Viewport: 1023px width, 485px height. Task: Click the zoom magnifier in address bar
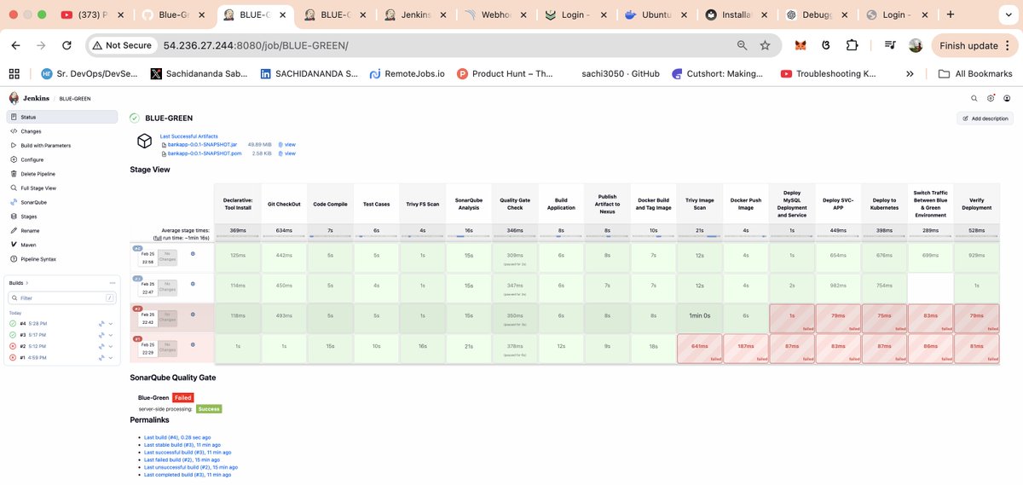(743, 45)
